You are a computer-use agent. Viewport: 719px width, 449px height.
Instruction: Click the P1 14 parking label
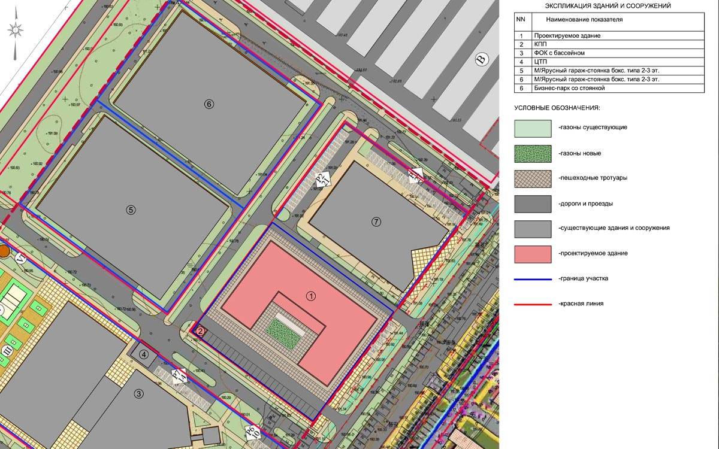point(179,377)
